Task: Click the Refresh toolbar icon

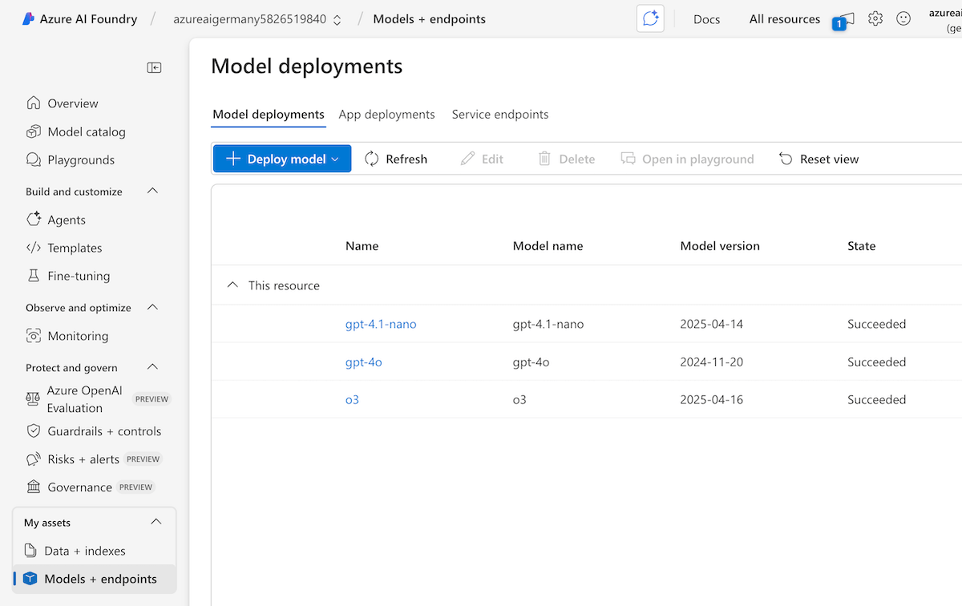Action: point(371,159)
